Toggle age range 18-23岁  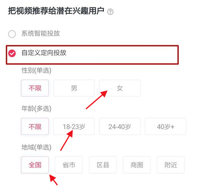(74, 126)
